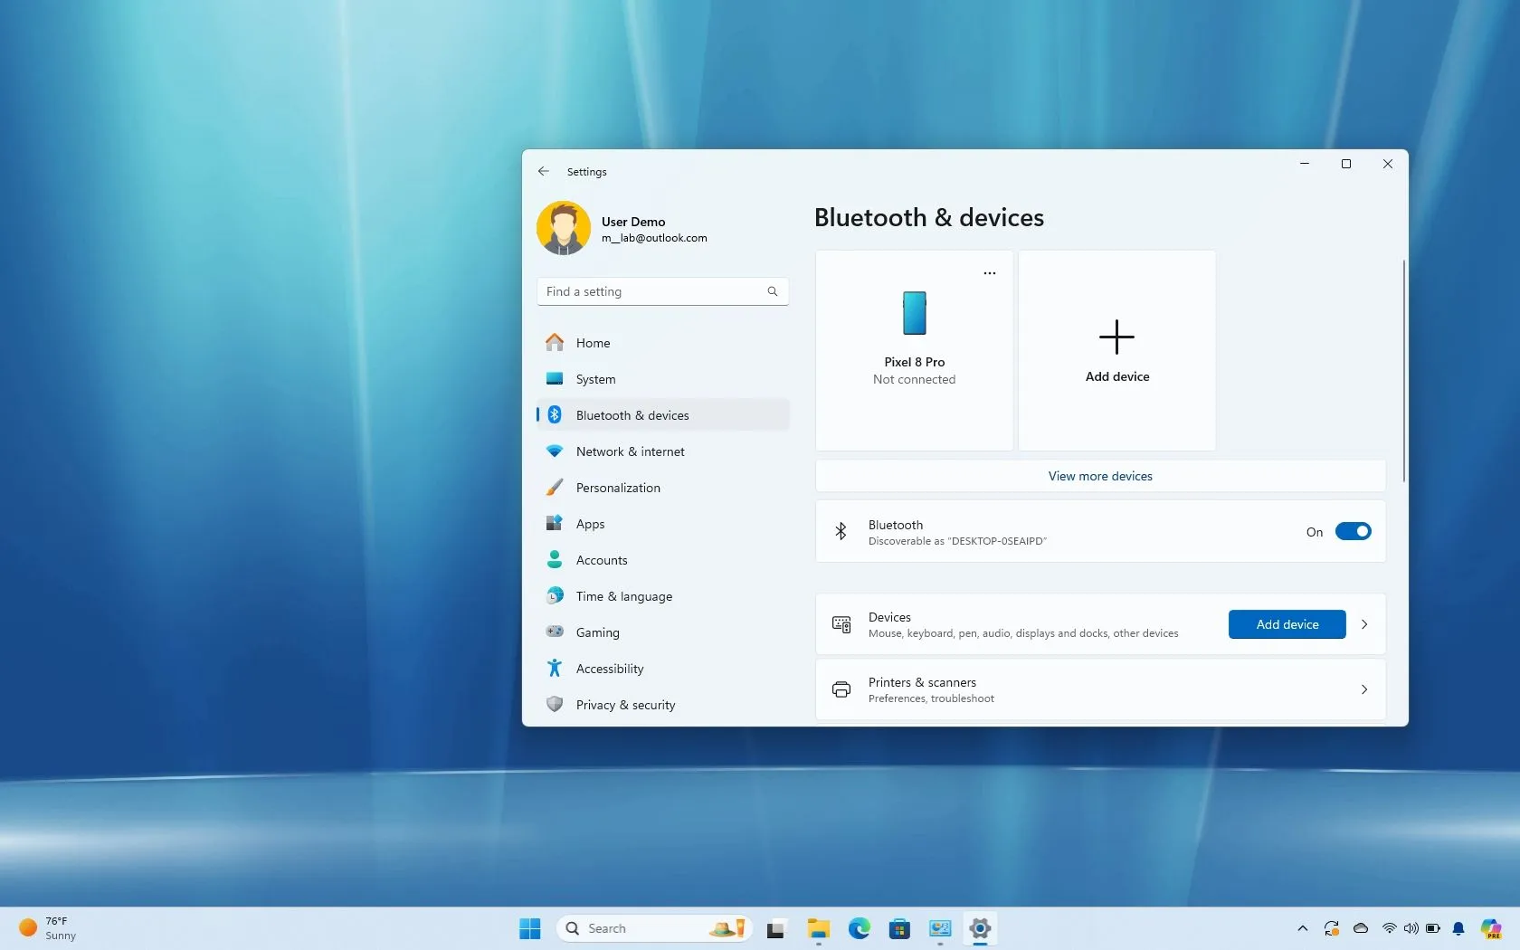Click Discoverable as DESKTOP-0SEAIPD text
This screenshot has width=1520, height=950.
957,541
